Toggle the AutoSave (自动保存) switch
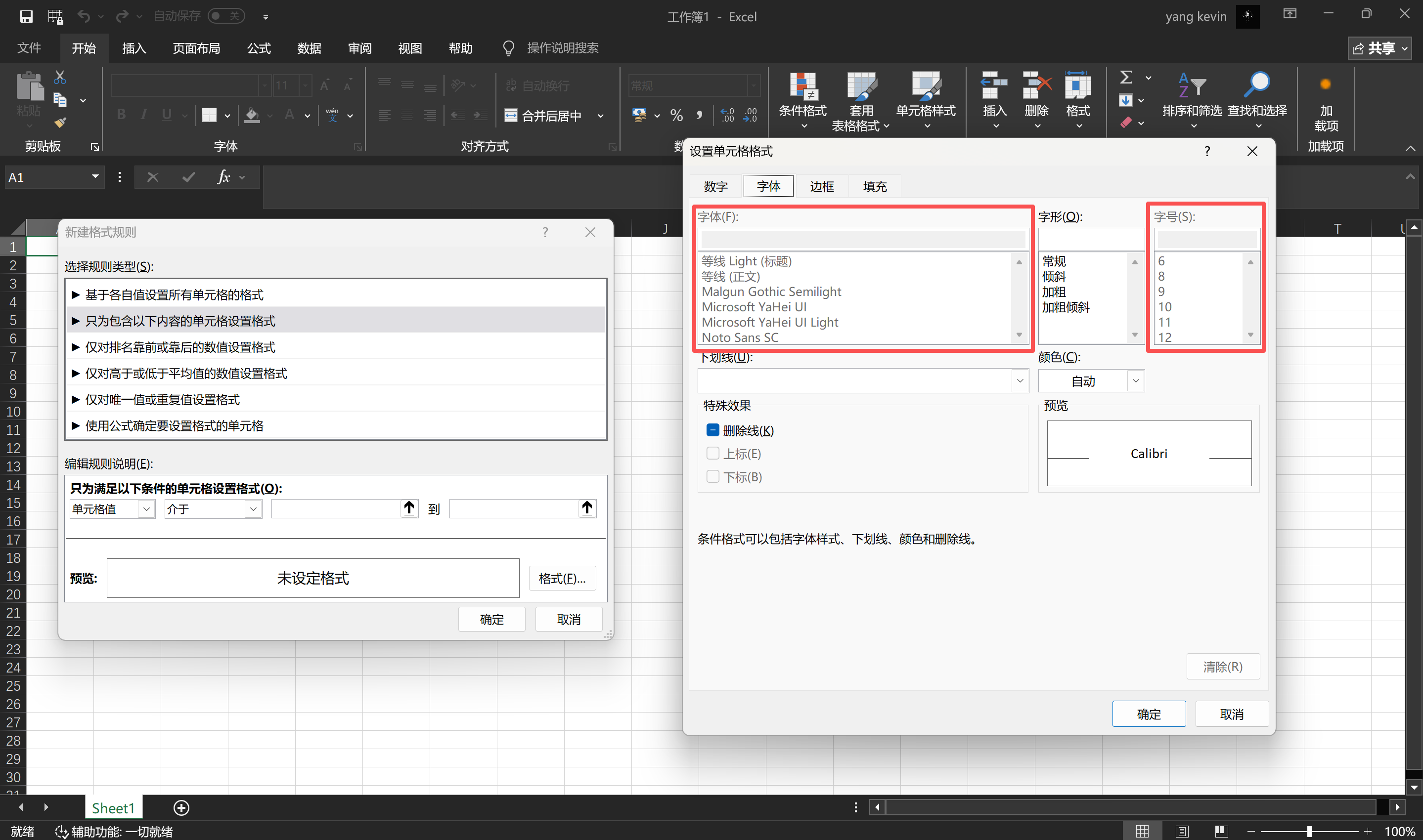The width and height of the screenshot is (1423, 840). [226, 16]
